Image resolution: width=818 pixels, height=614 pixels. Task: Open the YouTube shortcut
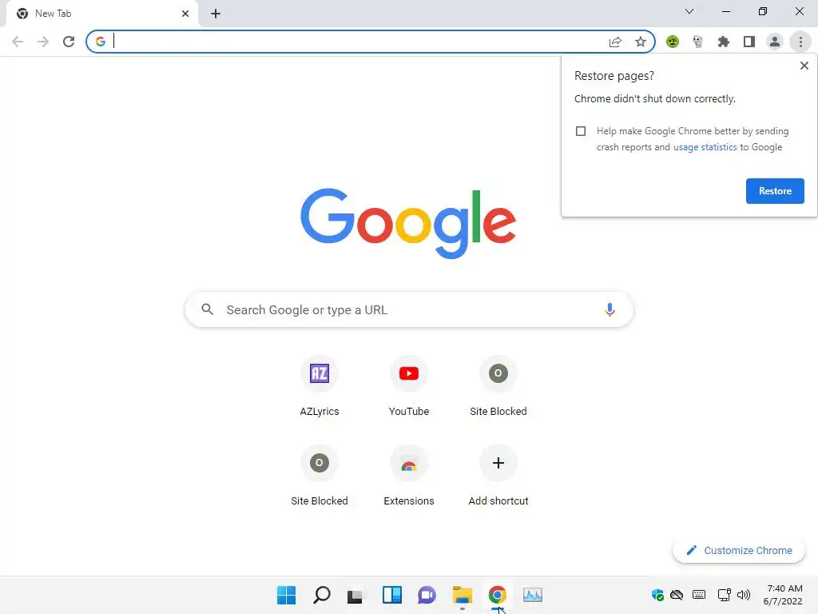click(x=409, y=385)
